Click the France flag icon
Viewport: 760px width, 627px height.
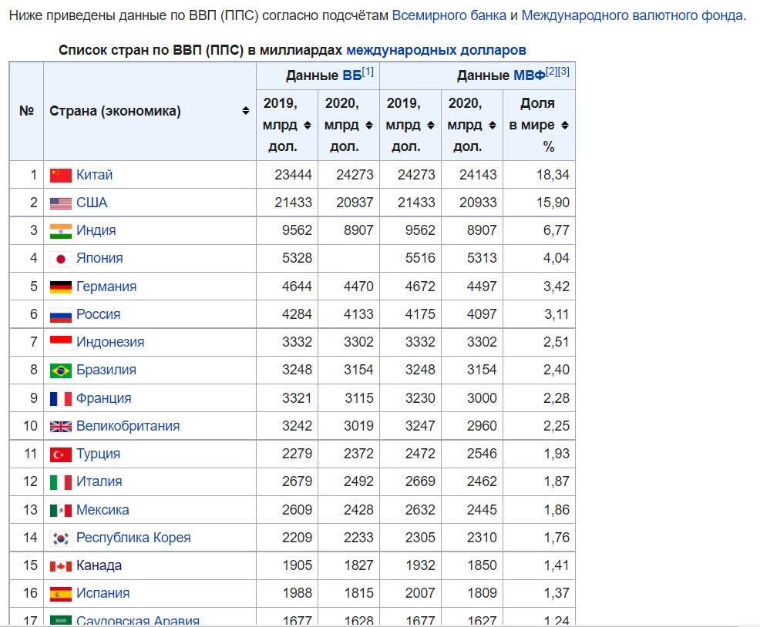click(x=61, y=399)
